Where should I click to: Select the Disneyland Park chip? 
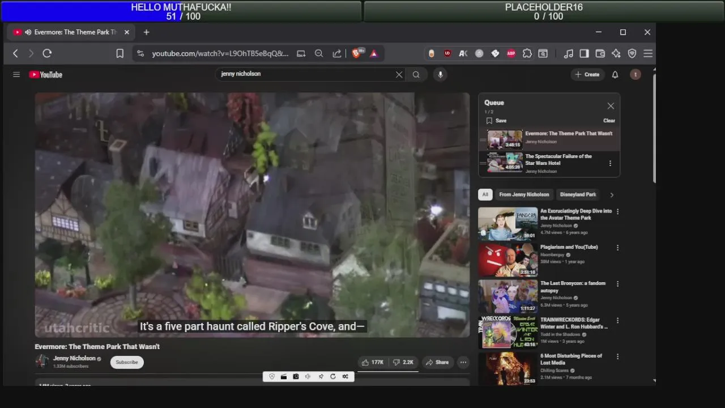(x=578, y=194)
